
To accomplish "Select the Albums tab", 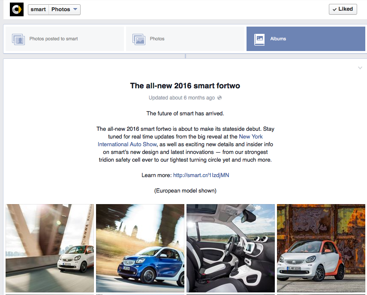I will [x=306, y=39].
